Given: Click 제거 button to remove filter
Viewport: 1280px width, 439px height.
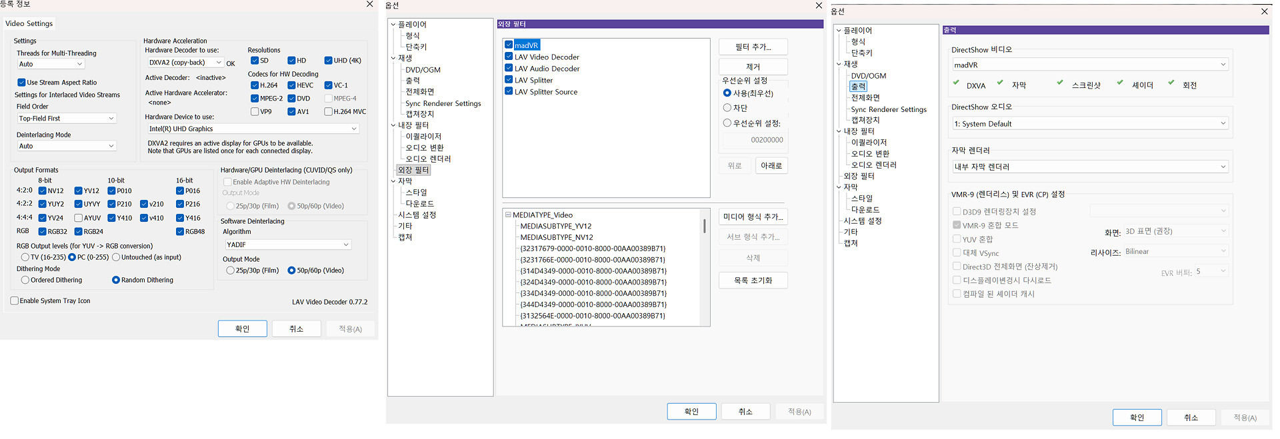Looking at the screenshot, I should point(753,67).
